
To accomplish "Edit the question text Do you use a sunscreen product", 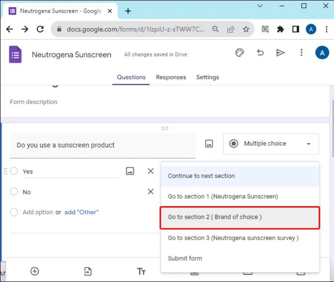I will 103,145.
